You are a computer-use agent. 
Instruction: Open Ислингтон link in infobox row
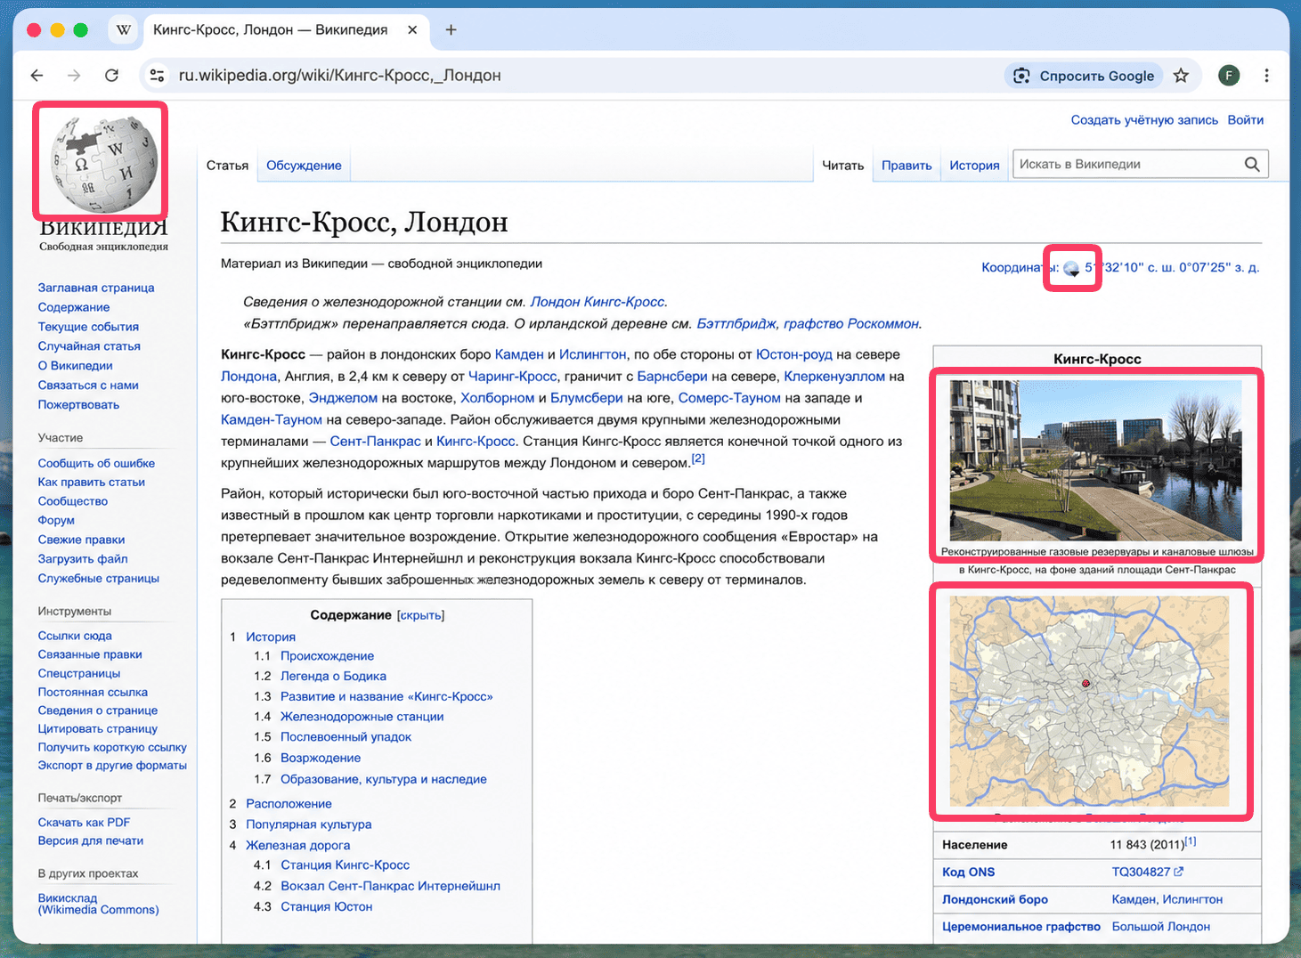click(1192, 899)
